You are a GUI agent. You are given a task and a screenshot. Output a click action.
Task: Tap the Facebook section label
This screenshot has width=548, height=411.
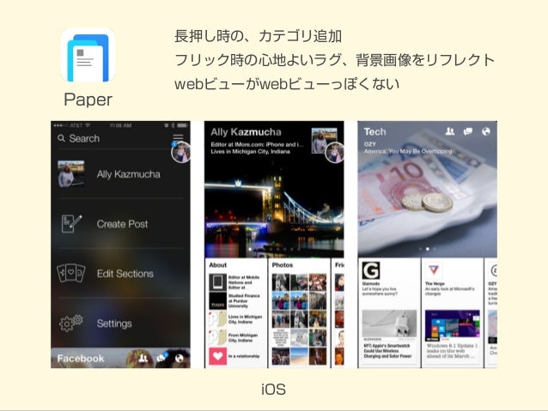pyautogui.click(x=81, y=359)
